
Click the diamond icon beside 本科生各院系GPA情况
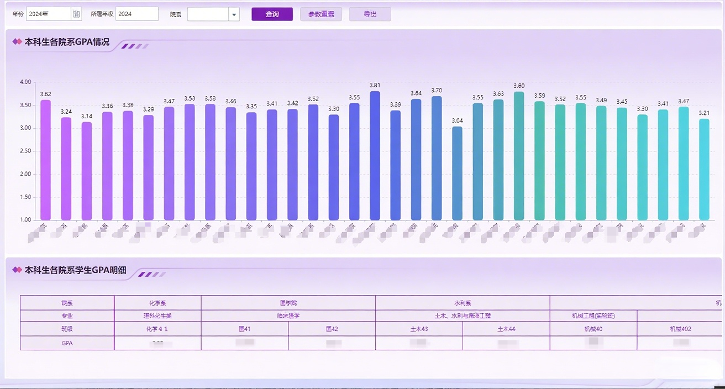coord(17,42)
